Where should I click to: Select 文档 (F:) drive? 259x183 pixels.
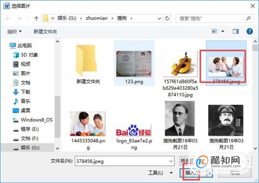[x=26, y=138]
